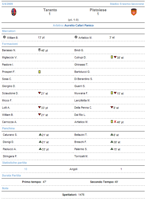Viewport: 147px width, 200px height.
Task: Click the match date 5/4/2009
Action: click(7, 4)
